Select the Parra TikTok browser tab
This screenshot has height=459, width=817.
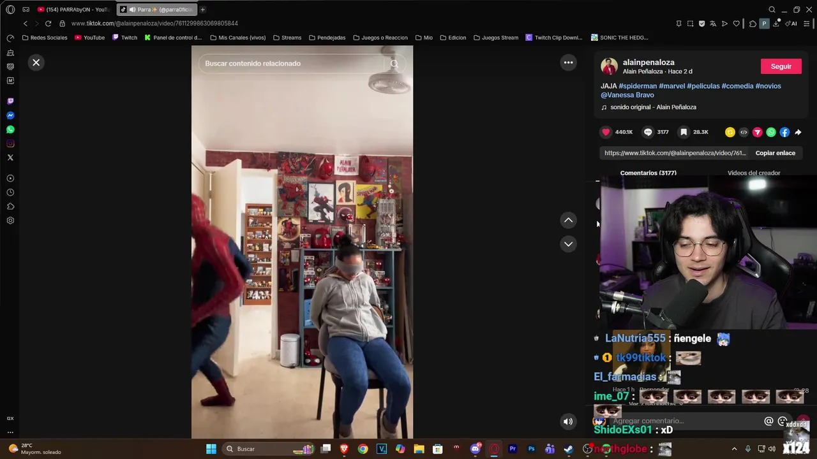pos(157,10)
